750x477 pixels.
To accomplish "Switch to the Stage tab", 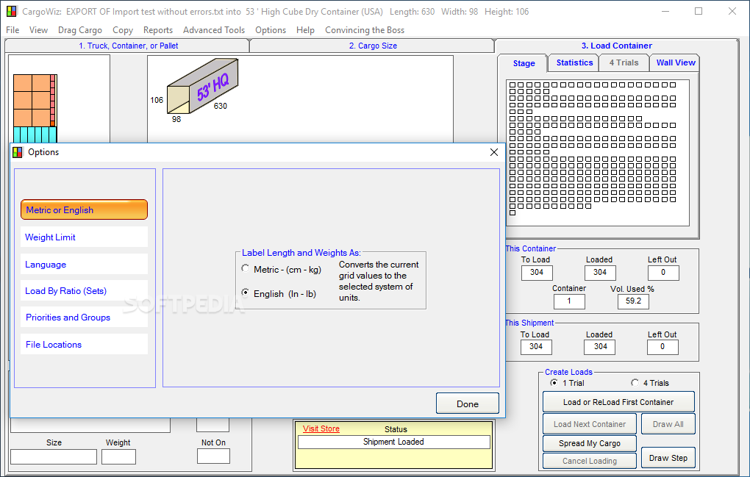I will (524, 63).
